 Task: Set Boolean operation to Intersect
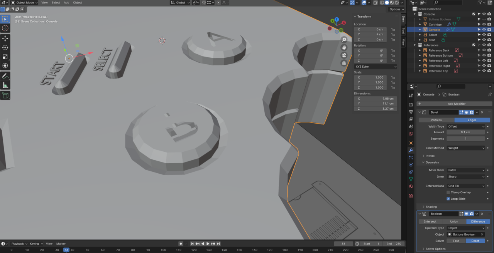(x=430, y=221)
